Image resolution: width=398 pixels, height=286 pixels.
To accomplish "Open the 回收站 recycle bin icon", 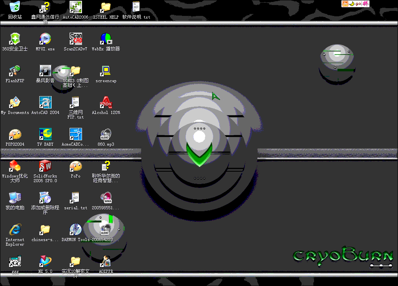I will click(x=15, y=7).
